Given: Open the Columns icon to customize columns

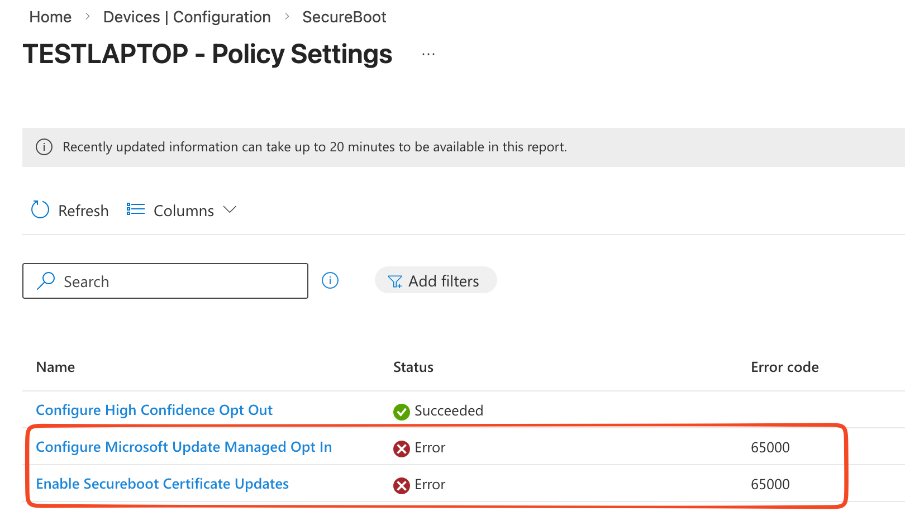Looking at the screenshot, I should pos(135,209).
